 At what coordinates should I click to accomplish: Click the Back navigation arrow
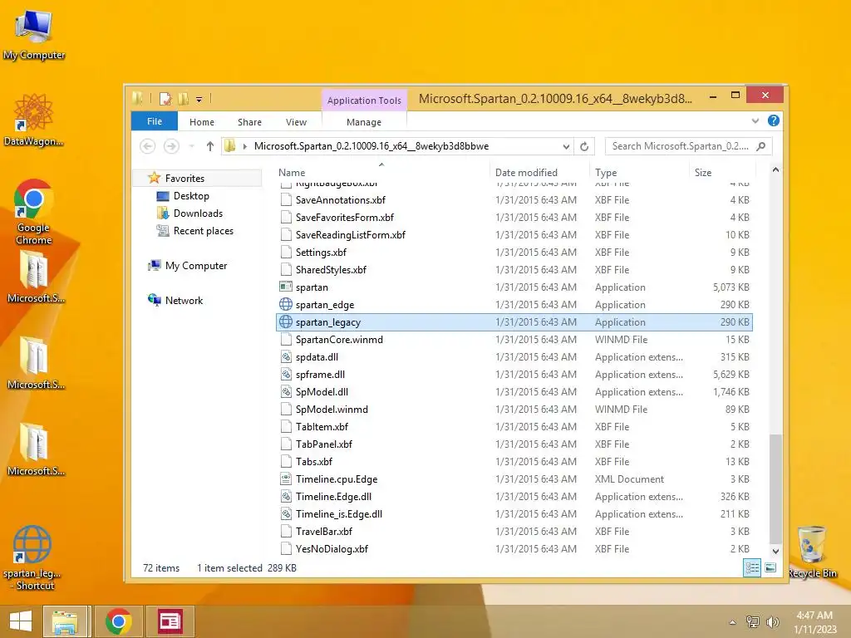pos(148,146)
